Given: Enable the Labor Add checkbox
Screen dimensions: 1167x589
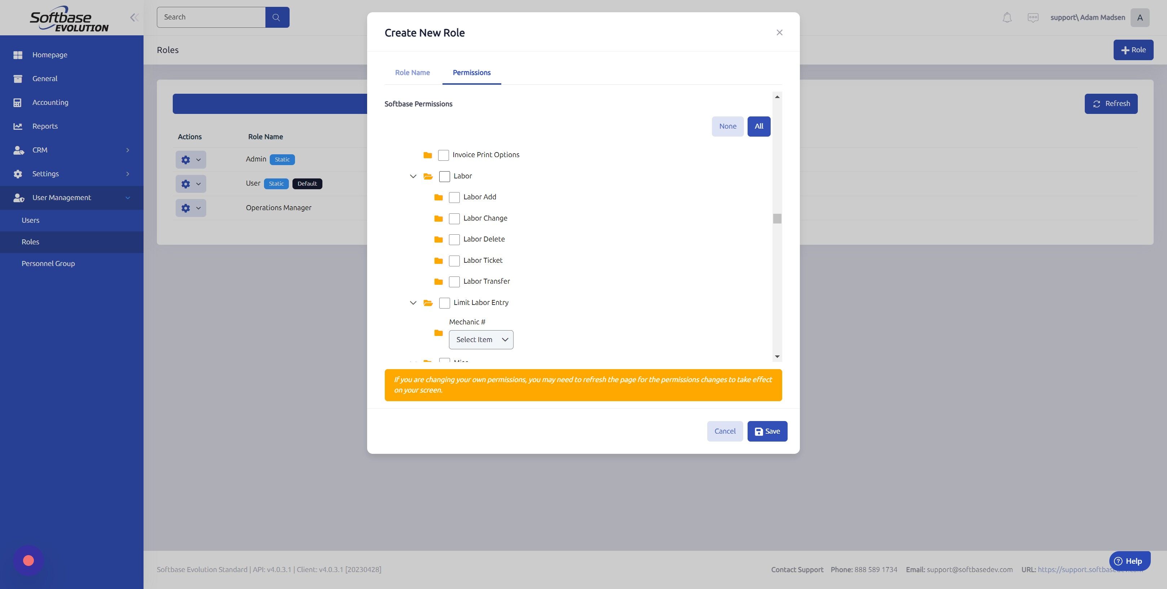Looking at the screenshot, I should pyautogui.click(x=454, y=197).
